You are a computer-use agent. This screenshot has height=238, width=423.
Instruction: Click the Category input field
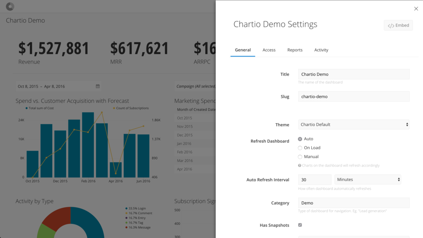pos(354,203)
